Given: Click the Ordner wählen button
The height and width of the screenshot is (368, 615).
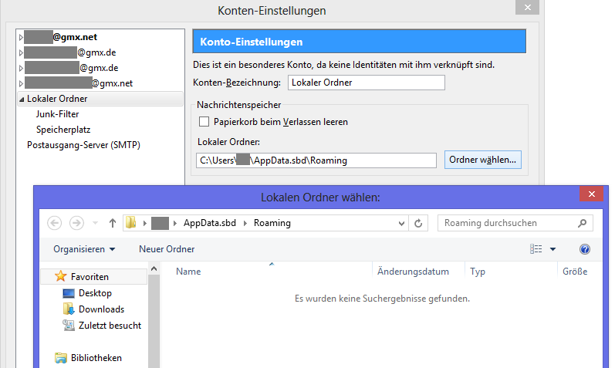Looking at the screenshot, I should tap(484, 160).
